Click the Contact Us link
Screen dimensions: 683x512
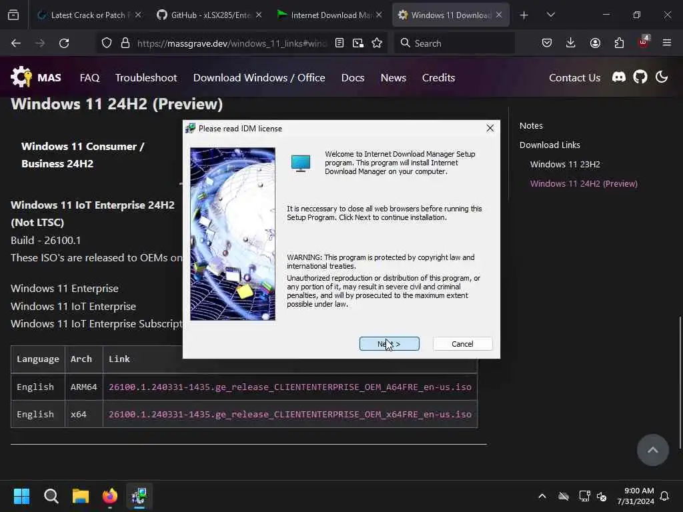click(x=574, y=77)
